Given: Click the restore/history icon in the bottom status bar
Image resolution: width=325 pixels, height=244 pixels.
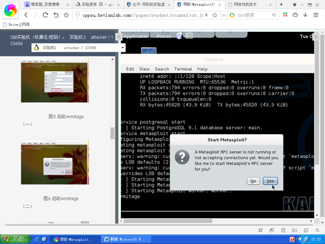Looking at the screenshot, I should (272, 230).
